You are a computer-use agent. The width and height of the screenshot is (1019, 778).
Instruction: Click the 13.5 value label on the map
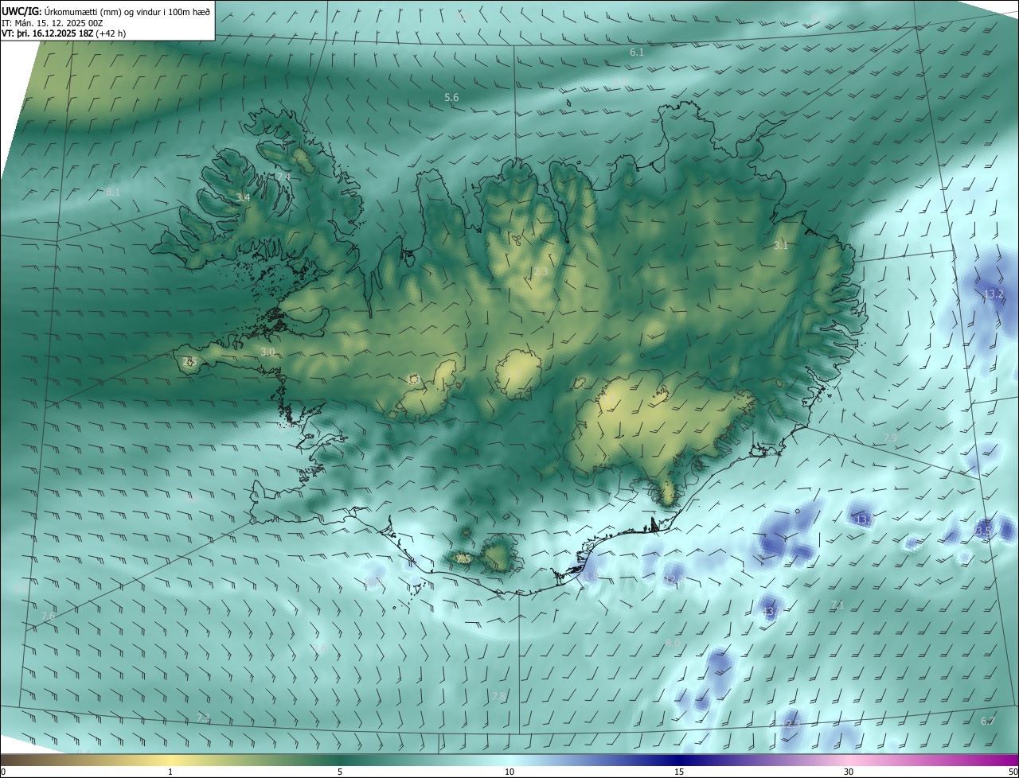(983, 531)
